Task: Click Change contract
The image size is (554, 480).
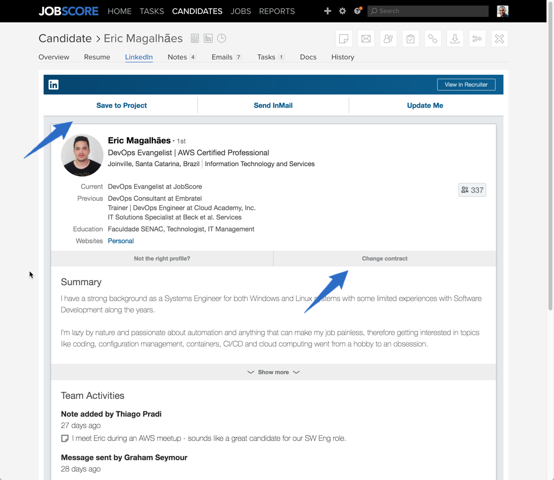Action: tap(385, 259)
